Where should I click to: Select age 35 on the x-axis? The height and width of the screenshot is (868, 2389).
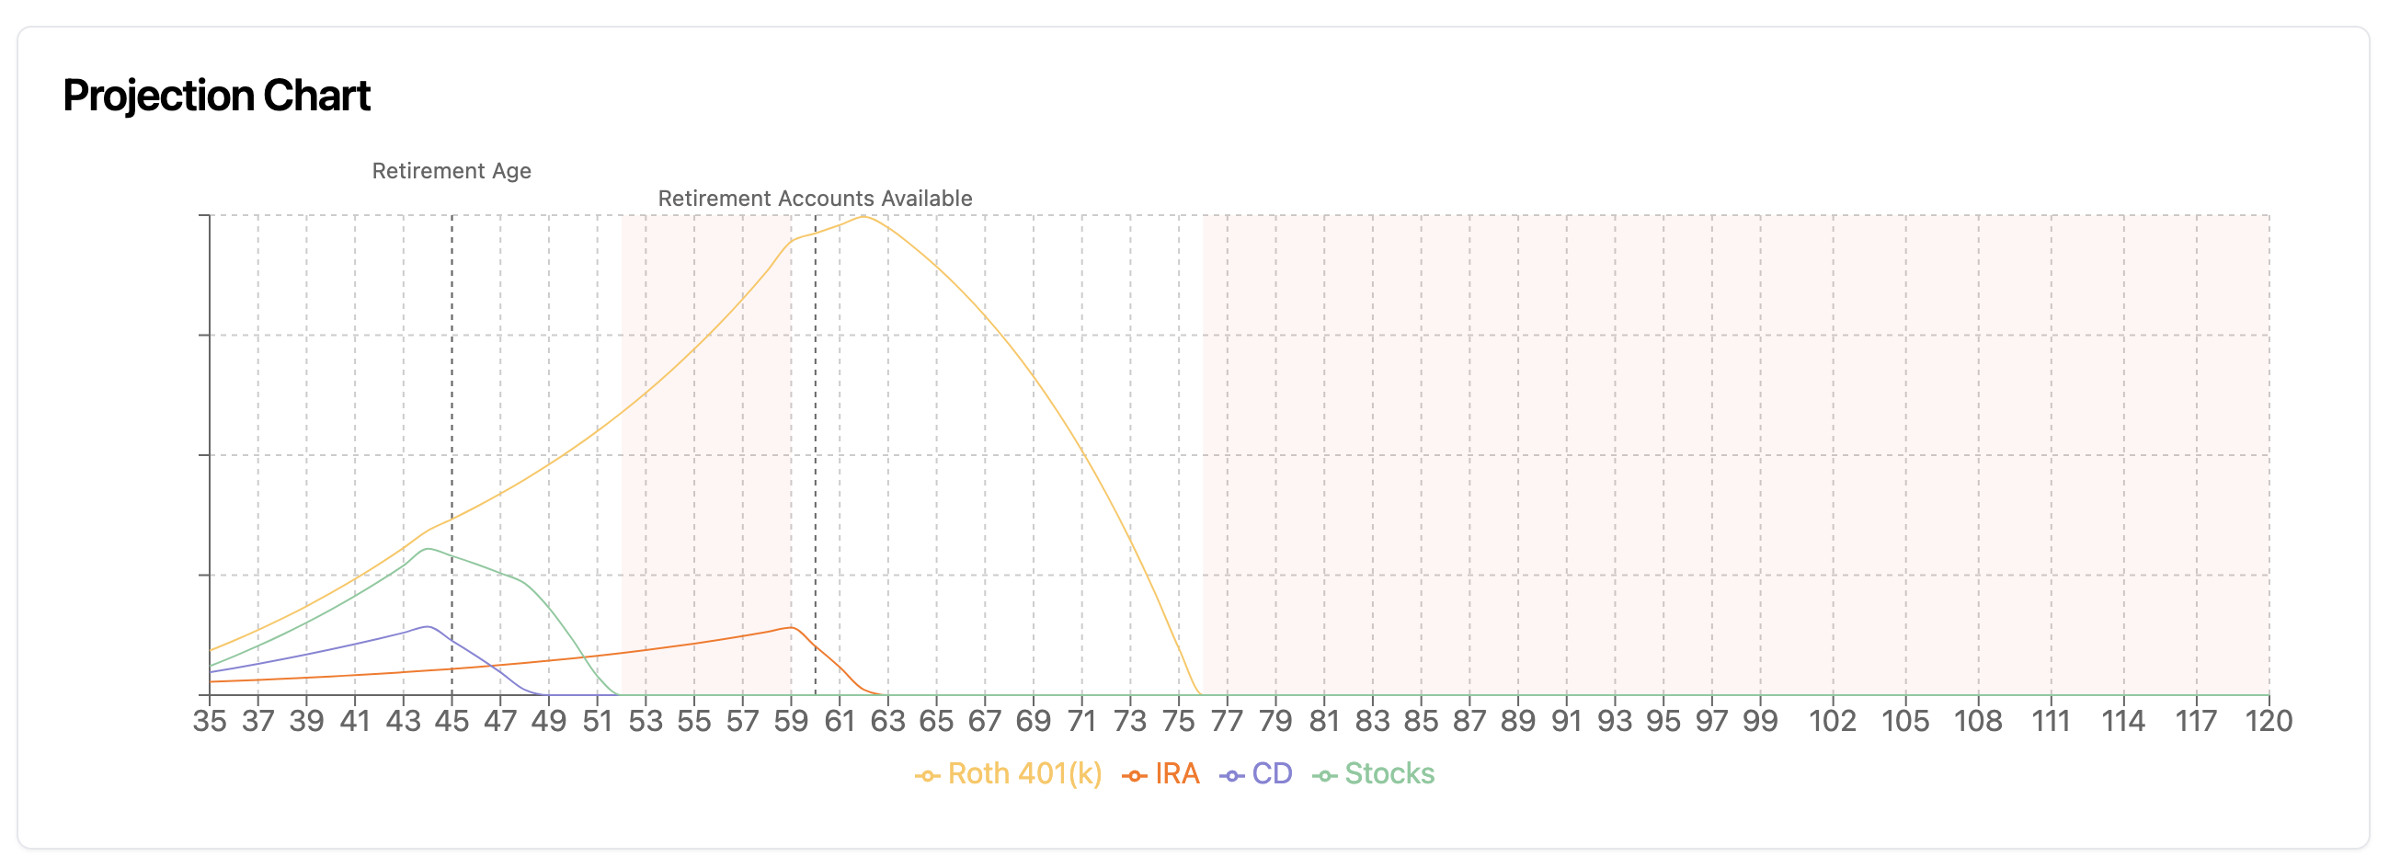point(210,722)
